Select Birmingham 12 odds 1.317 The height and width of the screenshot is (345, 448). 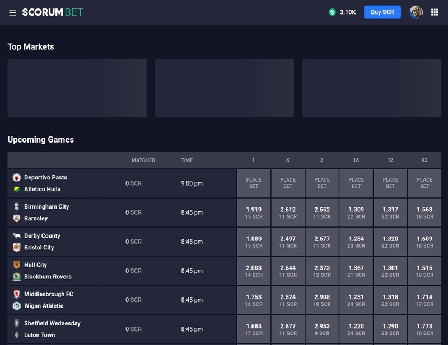(390, 212)
